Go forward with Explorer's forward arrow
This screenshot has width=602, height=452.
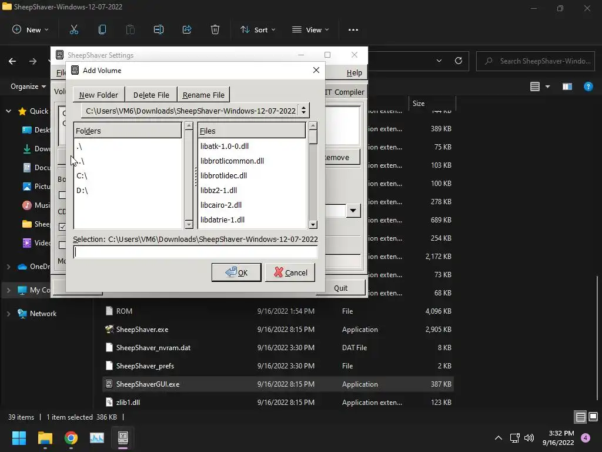(x=33, y=61)
